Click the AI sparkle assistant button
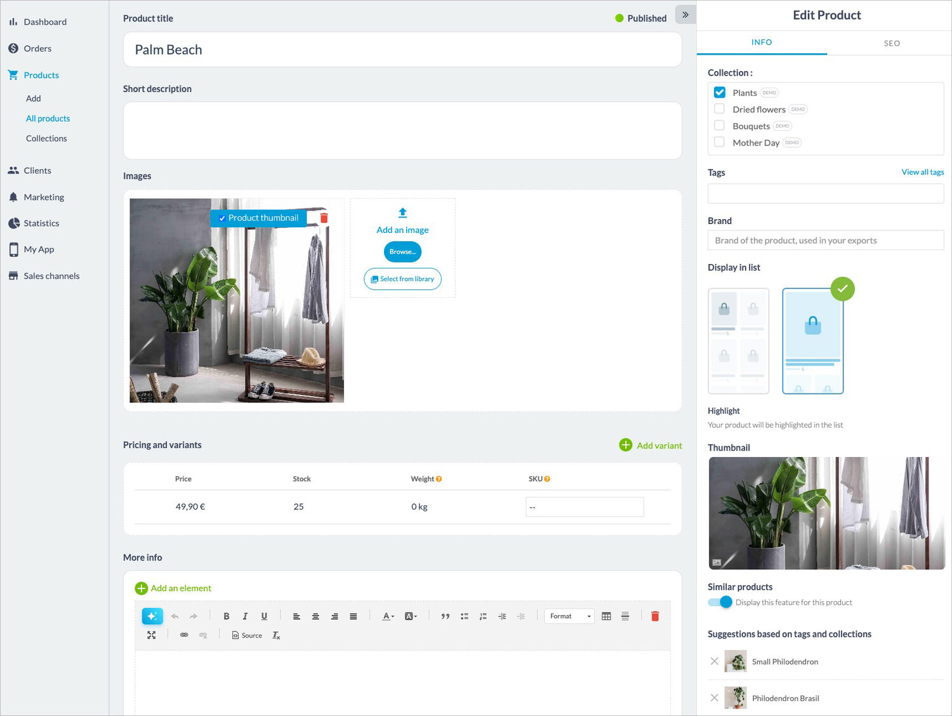The height and width of the screenshot is (716, 952). click(152, 616)
